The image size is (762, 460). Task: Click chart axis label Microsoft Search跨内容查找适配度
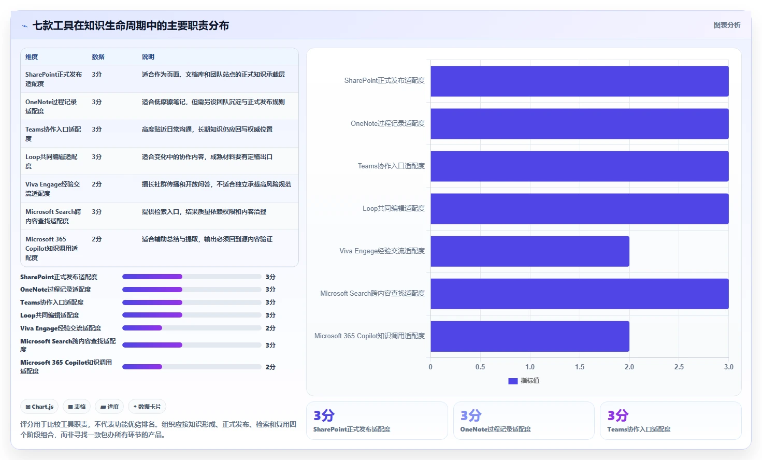(372, 293)
